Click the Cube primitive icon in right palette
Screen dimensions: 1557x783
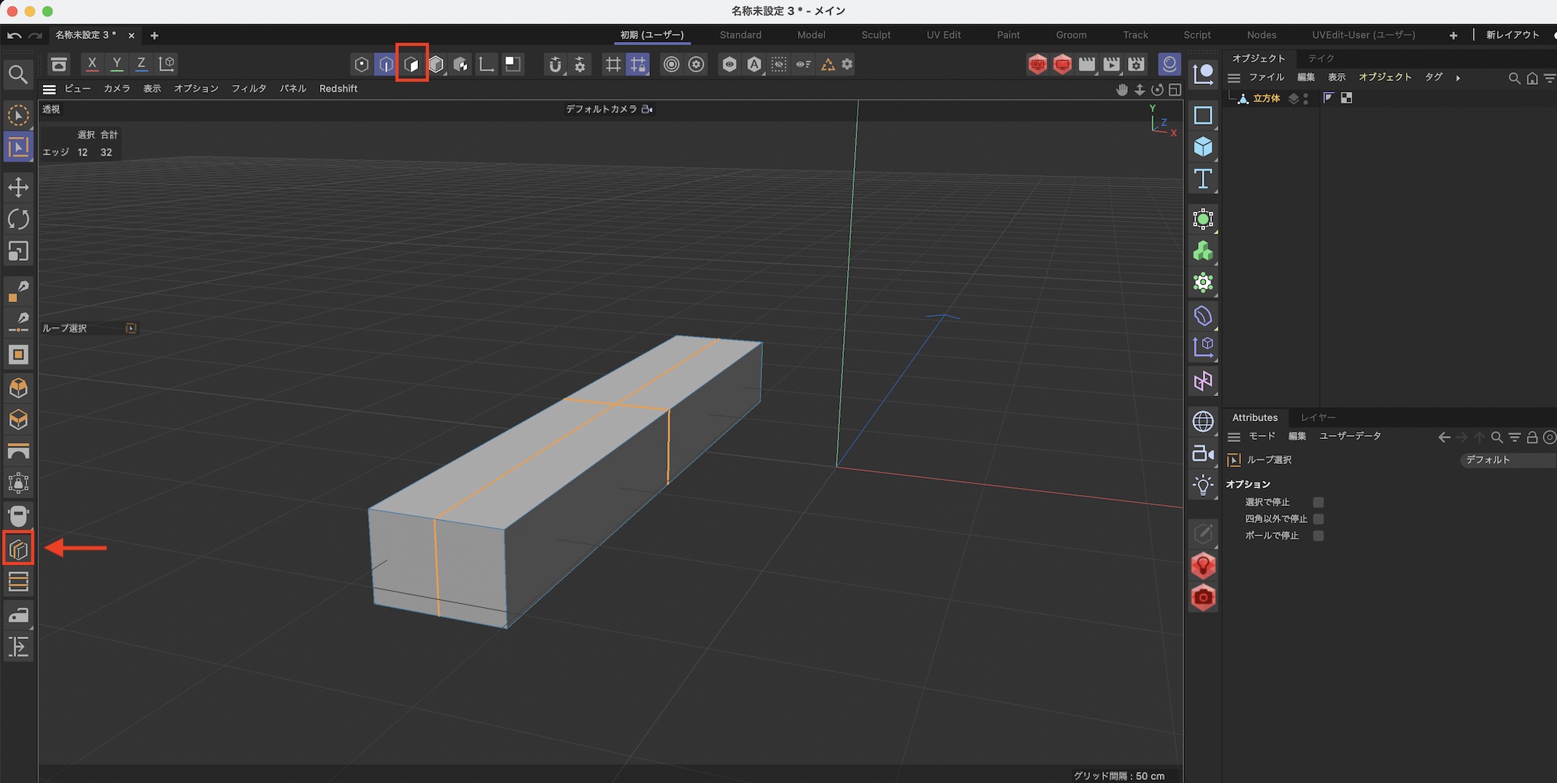pos(1203,147)
